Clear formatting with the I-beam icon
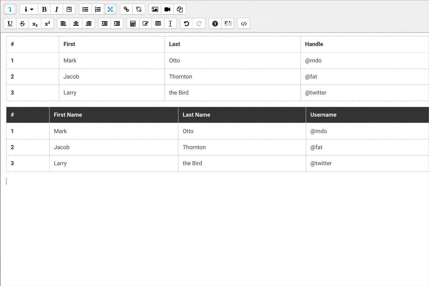Image resolution: width=429 pixels, height=286 pixels. (x=171, y=24)
